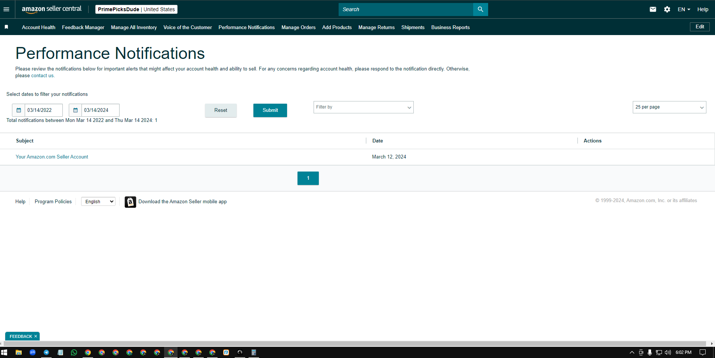715x358 pixels.
Task: Click the start date field 03/14/2022
Action: [43, 110]
